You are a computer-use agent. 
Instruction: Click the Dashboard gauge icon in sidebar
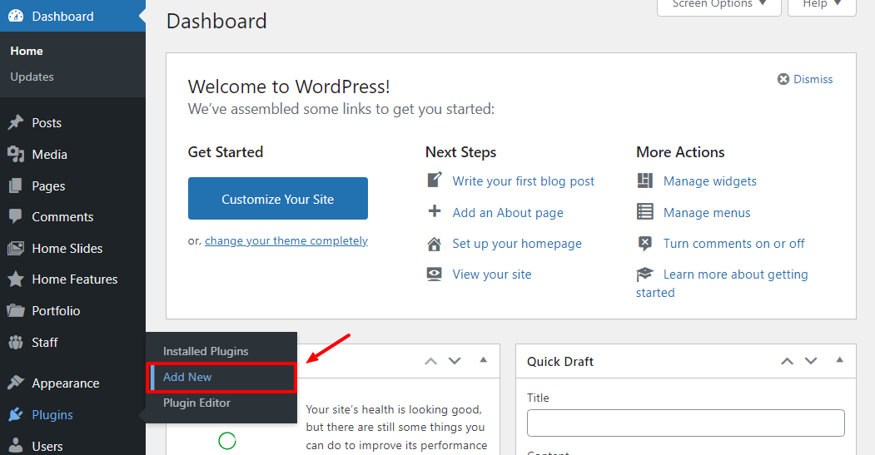click(x=16, y=16)
